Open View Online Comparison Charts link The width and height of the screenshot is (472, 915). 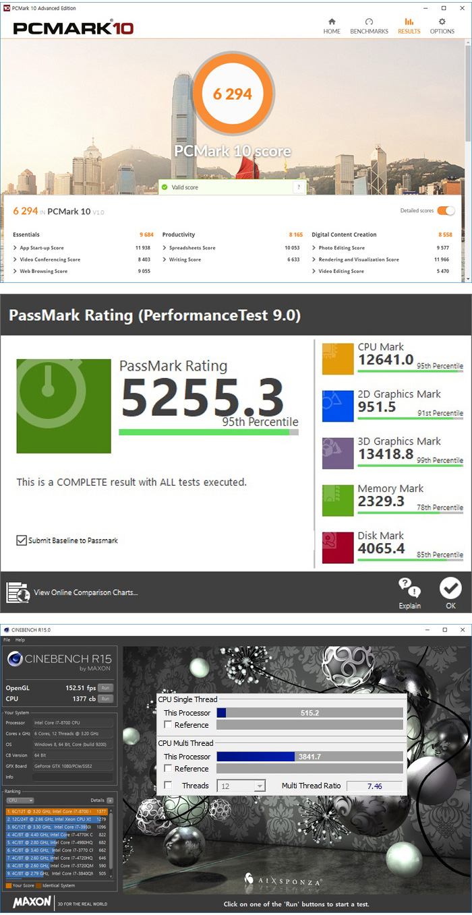[86, 592]
